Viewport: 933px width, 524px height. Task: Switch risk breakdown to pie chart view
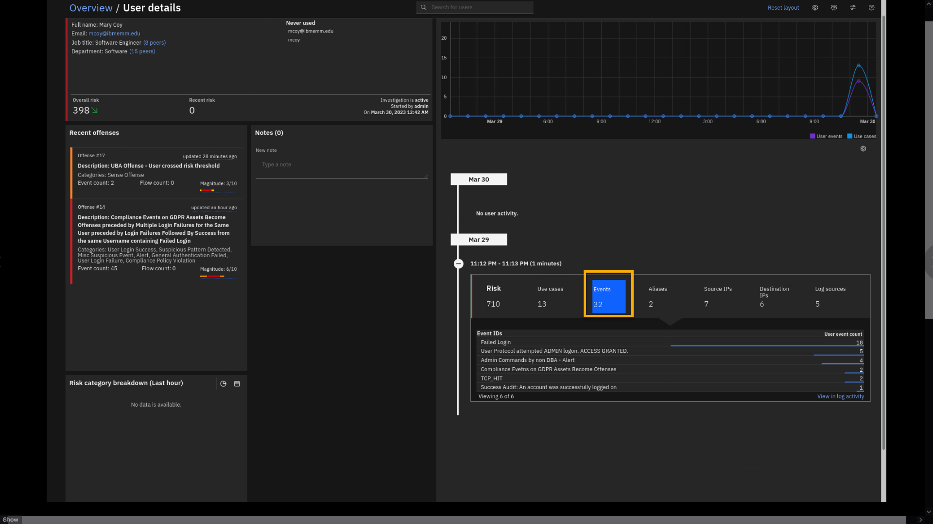(x=223, y=384)
